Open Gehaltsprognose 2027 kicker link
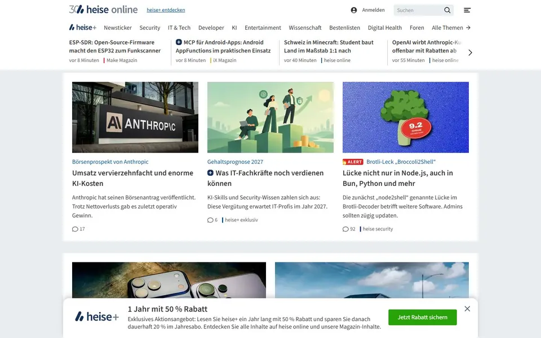 click(x=236, y=162)
